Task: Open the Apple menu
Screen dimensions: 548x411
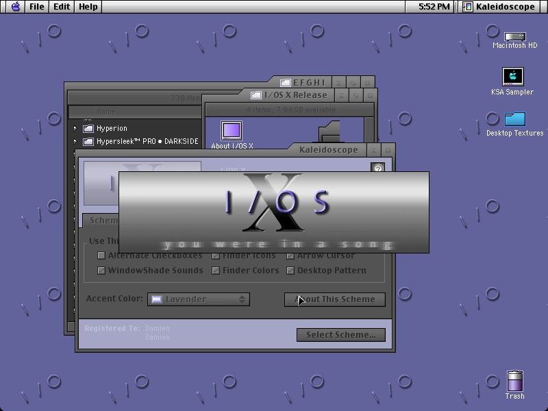Action: click(15, 7)
